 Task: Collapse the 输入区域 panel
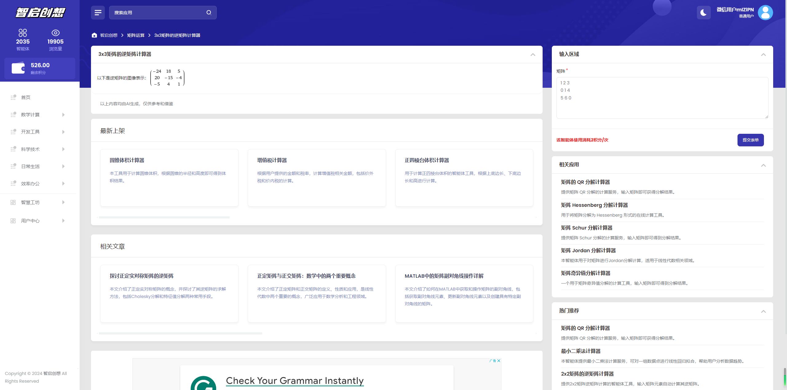click(x=763, y=55)
